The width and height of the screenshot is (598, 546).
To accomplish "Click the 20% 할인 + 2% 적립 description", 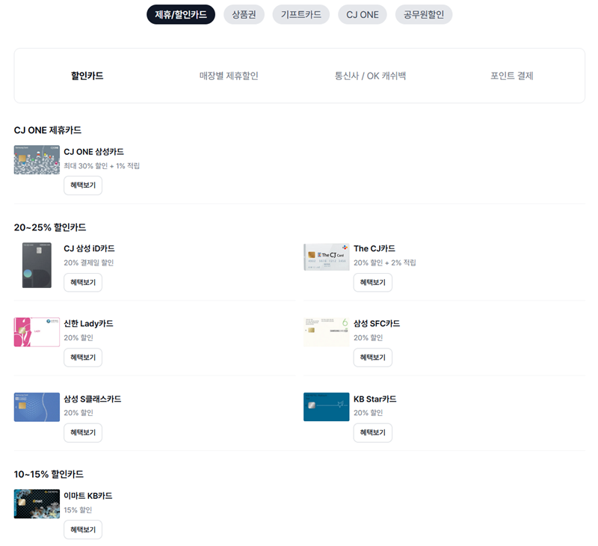I will [385, 263].
